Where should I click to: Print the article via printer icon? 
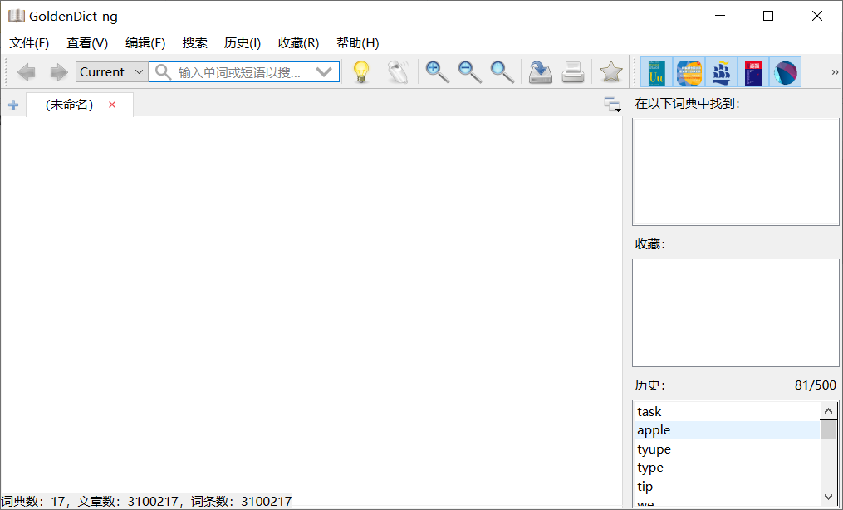573,72
